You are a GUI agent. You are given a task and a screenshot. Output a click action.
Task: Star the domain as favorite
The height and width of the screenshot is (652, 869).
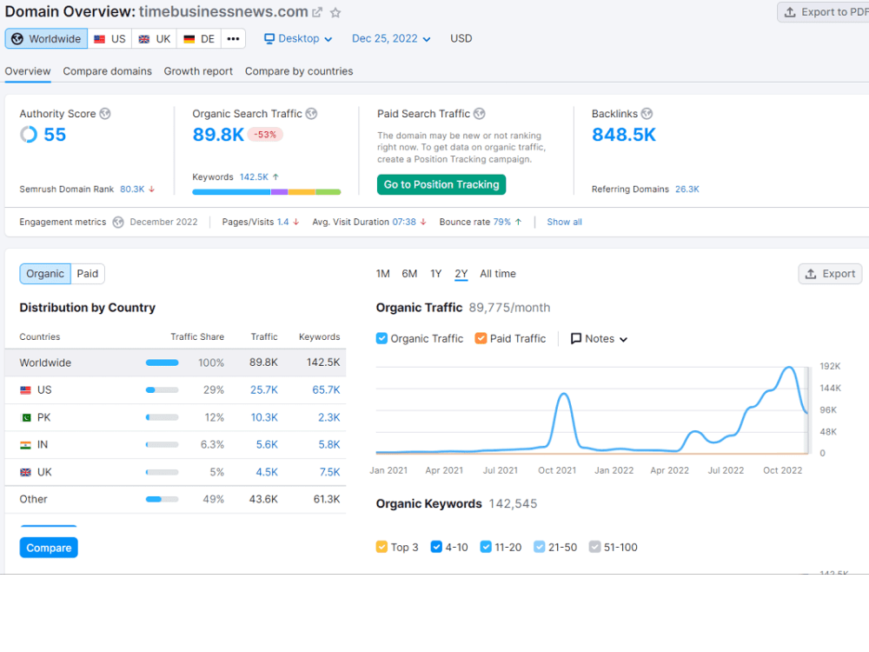point(335,12)
